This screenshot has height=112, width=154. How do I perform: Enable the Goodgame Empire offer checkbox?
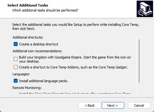(x=15, y=59)
